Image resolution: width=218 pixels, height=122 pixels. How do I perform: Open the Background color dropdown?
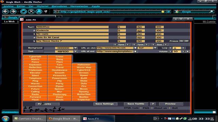click(75, 48)
